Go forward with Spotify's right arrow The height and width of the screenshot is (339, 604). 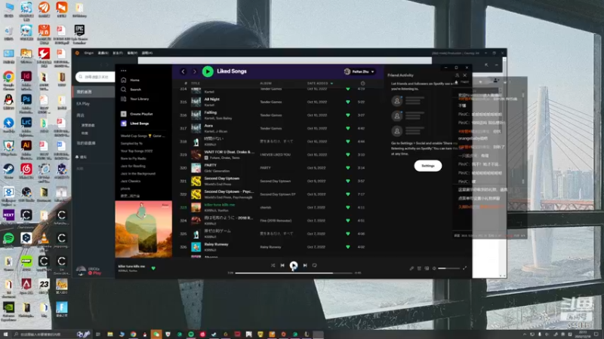pyautogui.click(x=195, y=72)
